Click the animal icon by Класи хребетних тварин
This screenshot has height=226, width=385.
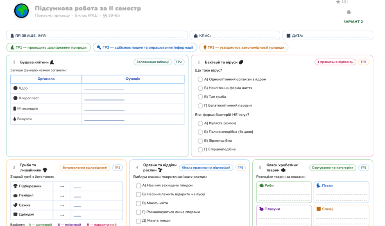tap(283, 170)
